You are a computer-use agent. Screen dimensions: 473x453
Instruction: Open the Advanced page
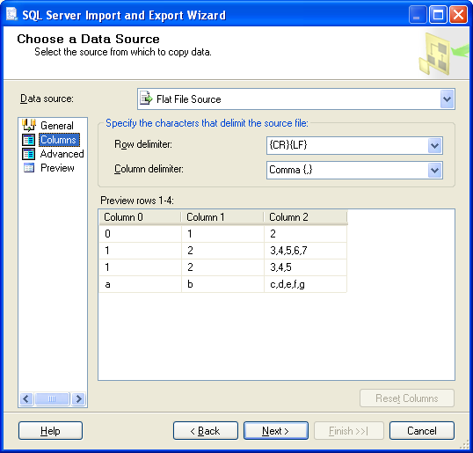click(x=62, y=154)
